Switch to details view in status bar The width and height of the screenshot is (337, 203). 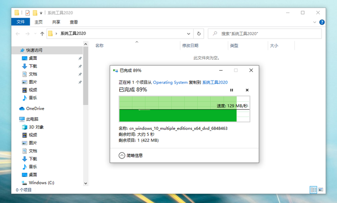(313, 190)
